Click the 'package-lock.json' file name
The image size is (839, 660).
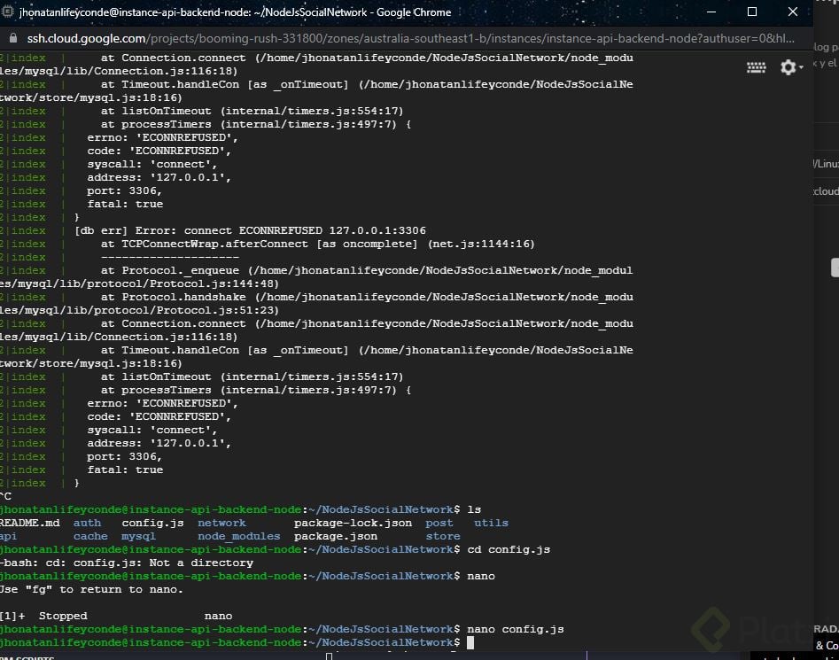tap(353, 523)
